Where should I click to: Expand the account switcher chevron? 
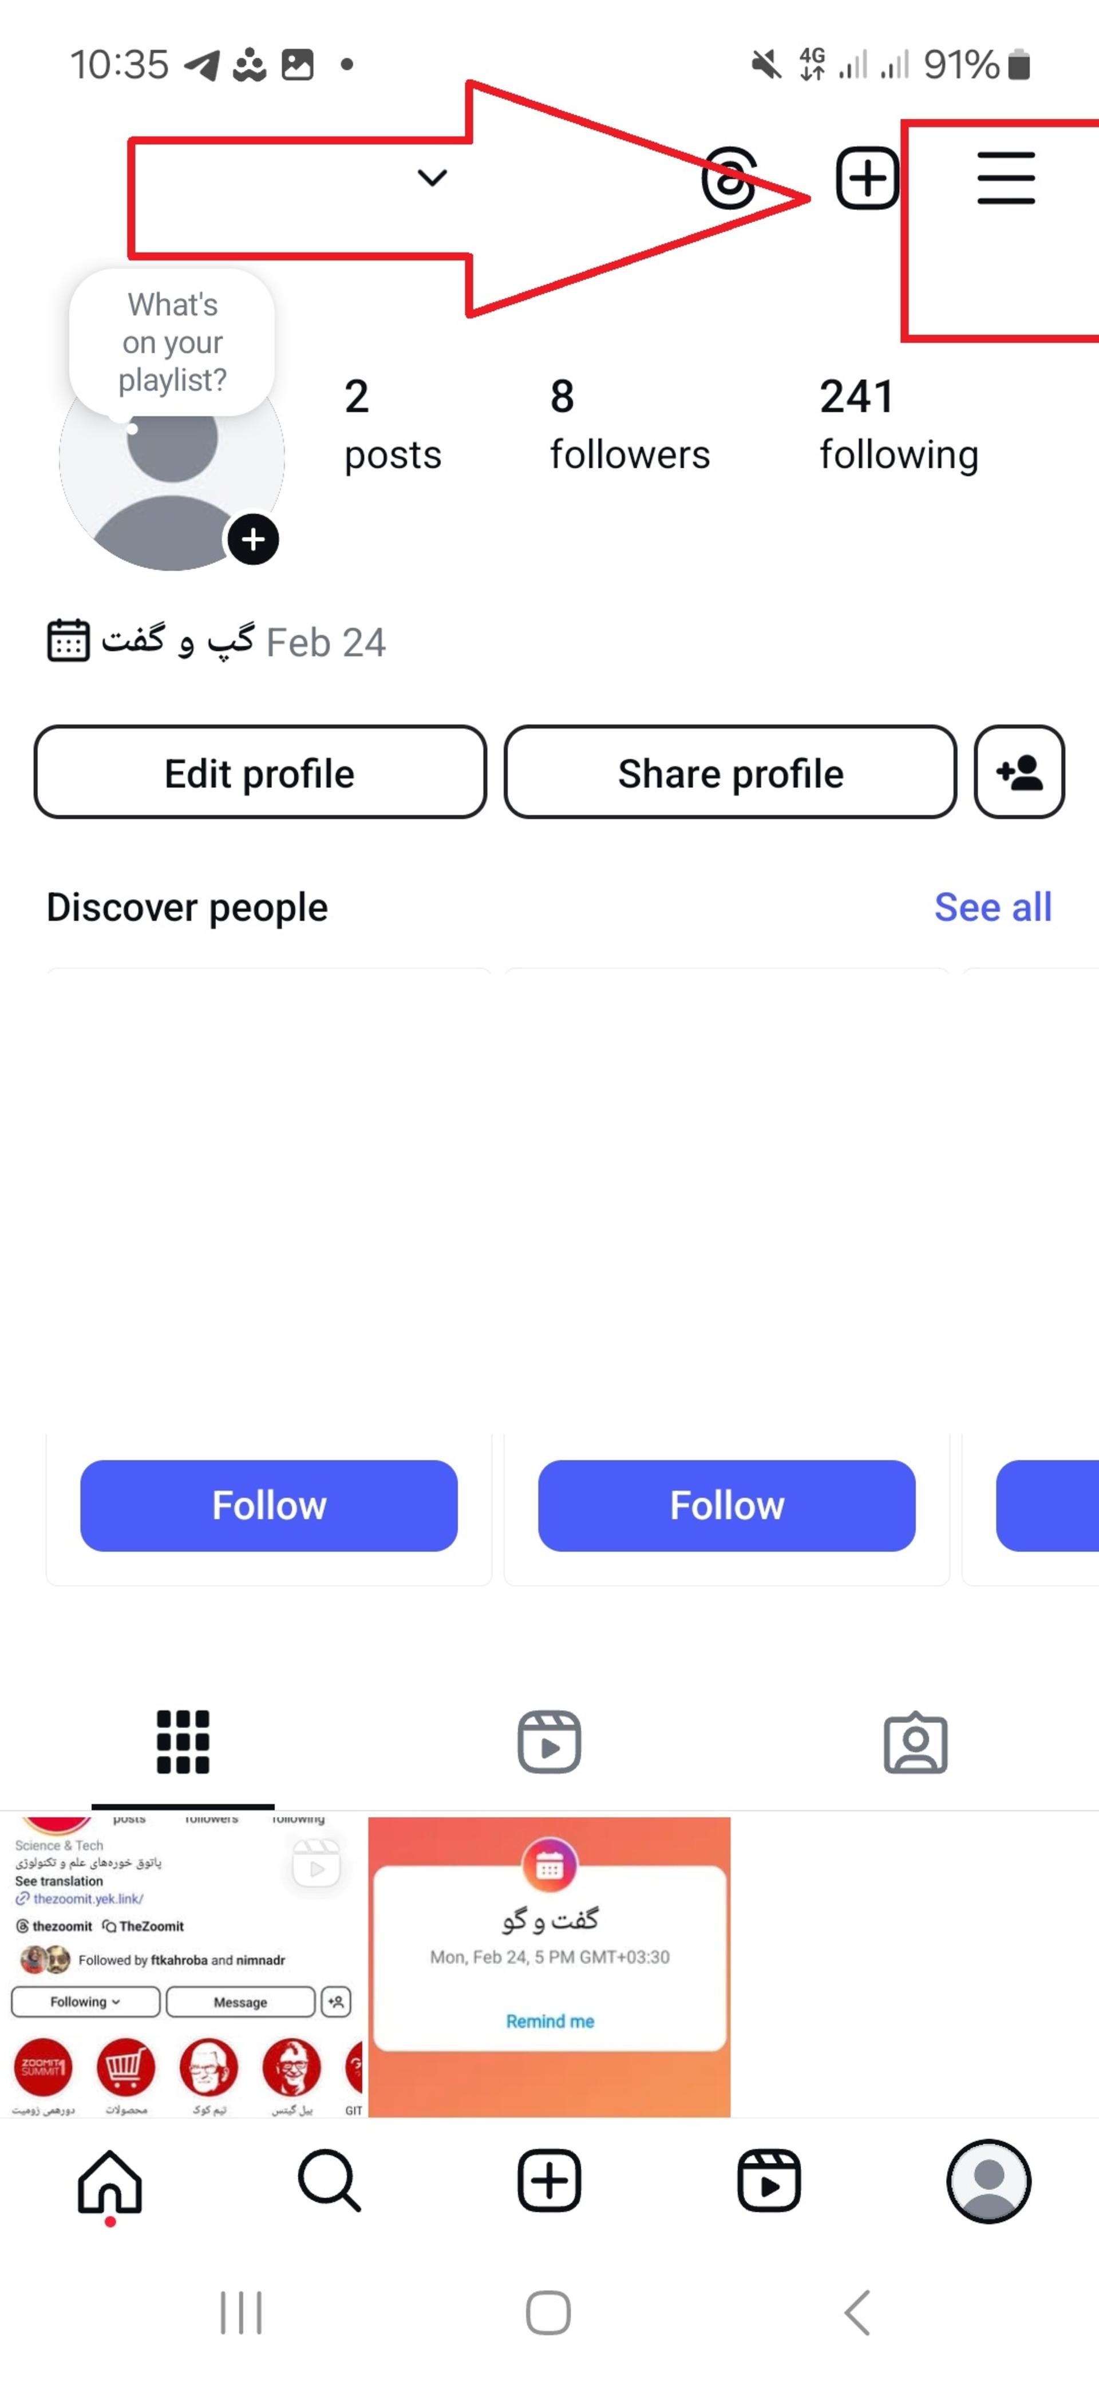(433, 177)
